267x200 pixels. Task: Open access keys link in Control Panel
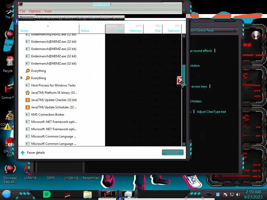(199, 86)
